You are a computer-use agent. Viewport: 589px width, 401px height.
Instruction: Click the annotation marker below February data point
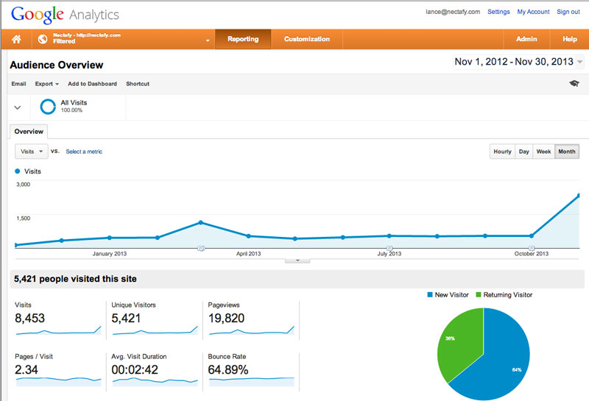pos(200,248)
